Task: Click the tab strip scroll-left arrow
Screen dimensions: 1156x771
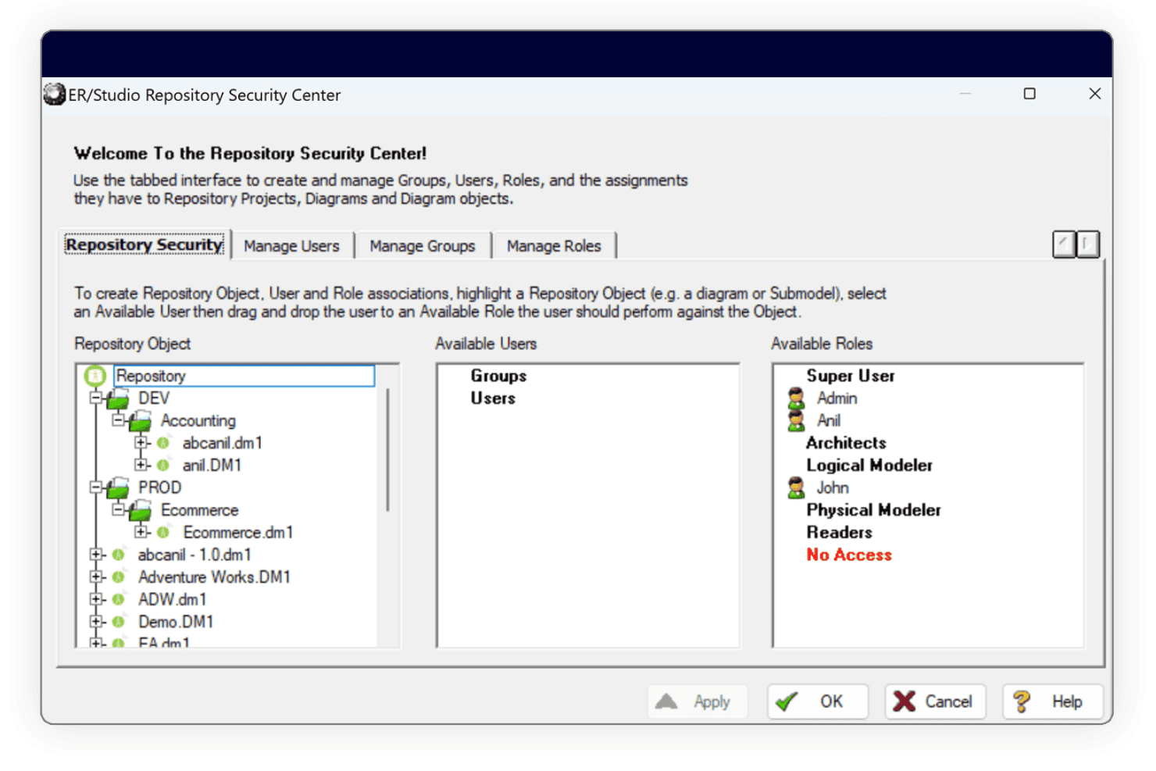Action: click(x=1064, y=245)
